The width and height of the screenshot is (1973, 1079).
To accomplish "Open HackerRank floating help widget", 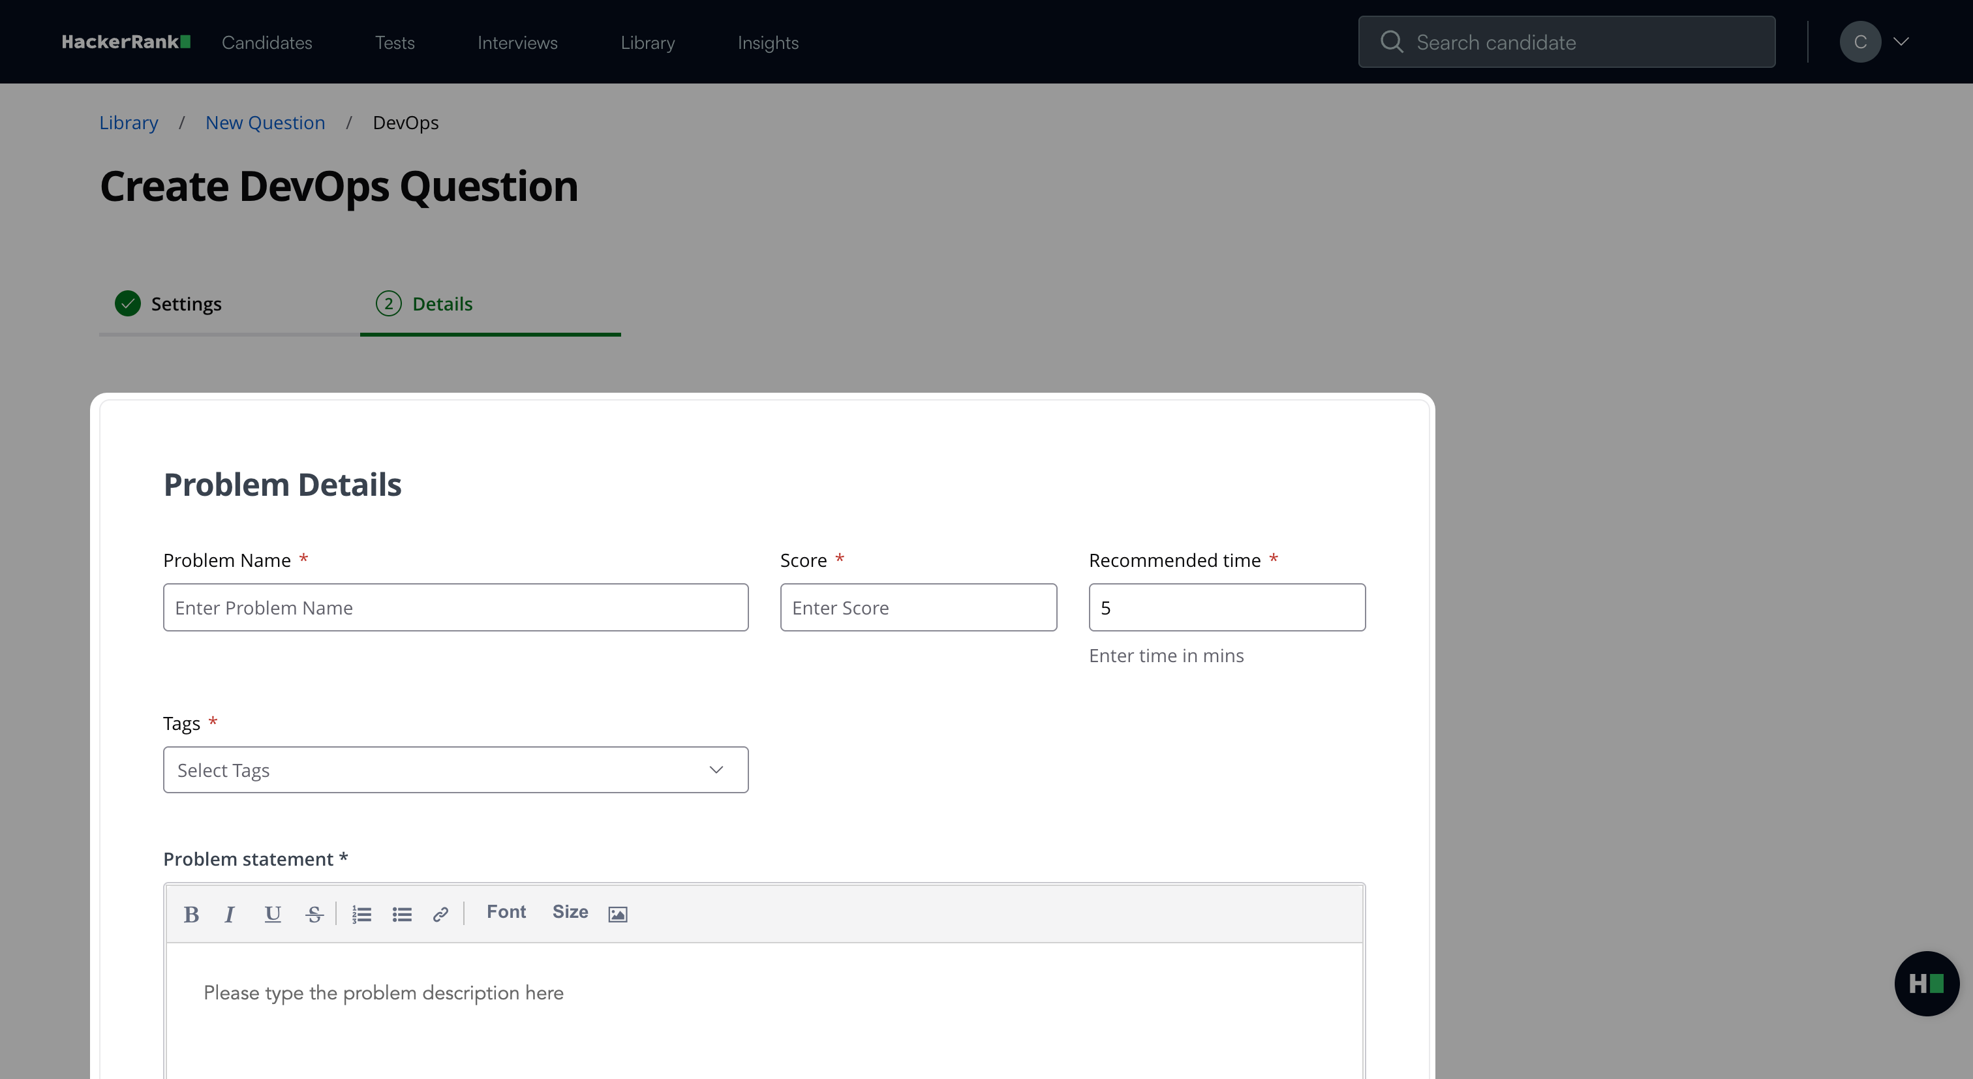I will pyautogui.click(x=1926, y=983).
